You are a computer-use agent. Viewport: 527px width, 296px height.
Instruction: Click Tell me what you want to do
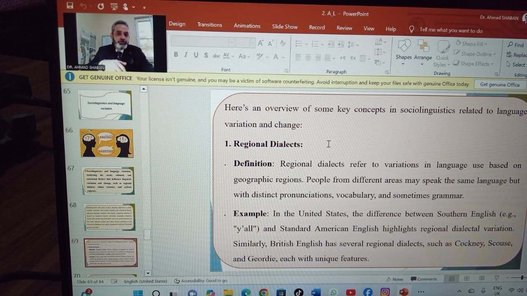tap(450, 30)
